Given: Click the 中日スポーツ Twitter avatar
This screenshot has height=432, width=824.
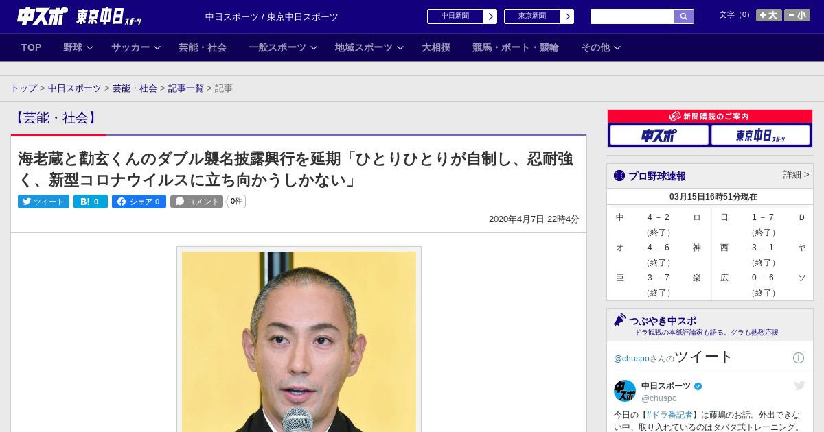Looking at the screenshot, I should (625, 391).
